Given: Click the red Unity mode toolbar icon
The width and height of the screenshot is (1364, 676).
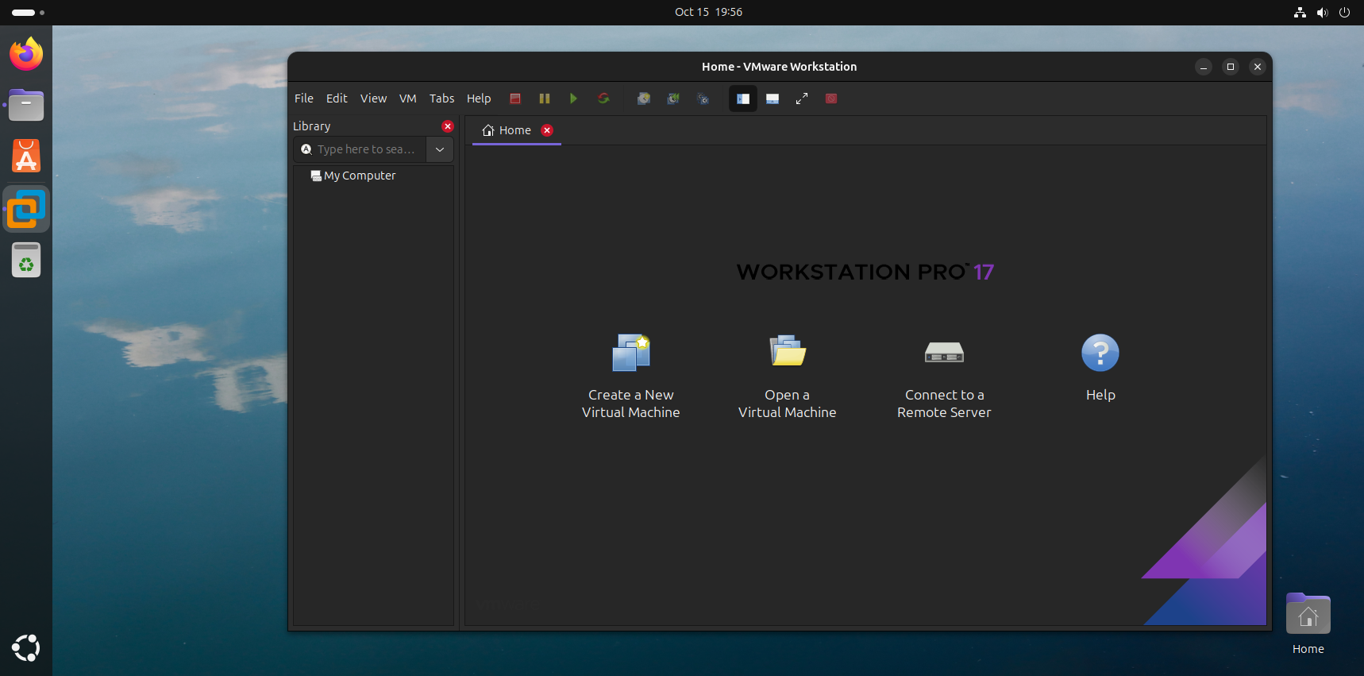Looking at the screenshot, I should [x=831, y=99].
